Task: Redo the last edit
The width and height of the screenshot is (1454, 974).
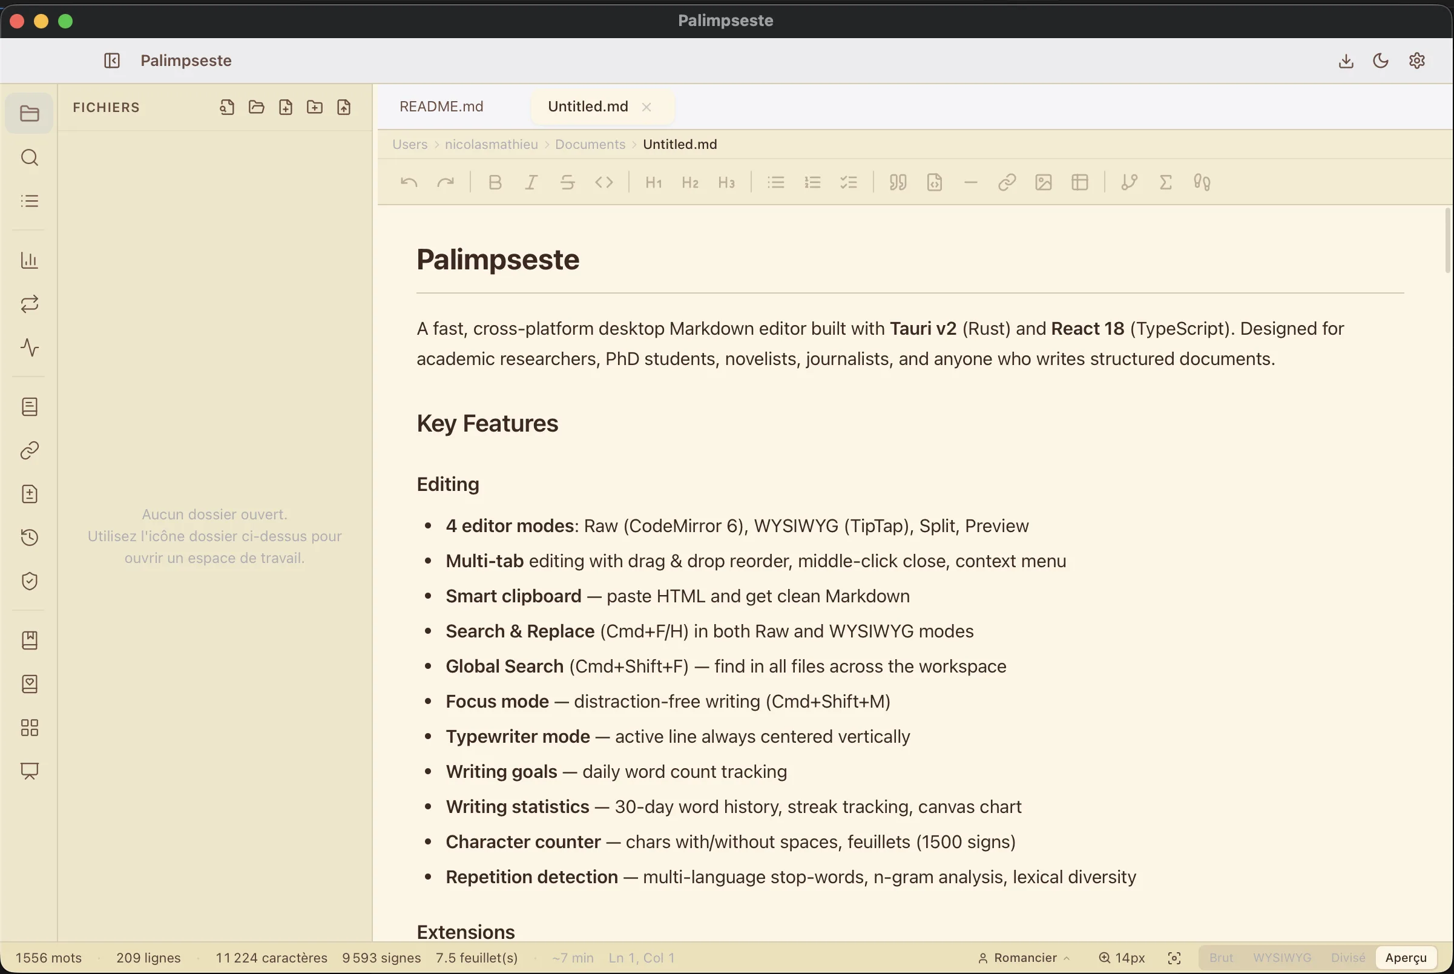Action: click(x=446, y=182)
